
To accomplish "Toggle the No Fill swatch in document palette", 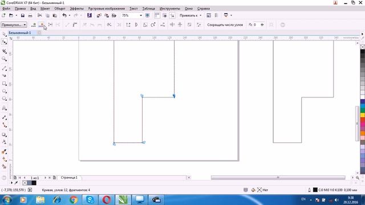I will click(25, 183).
